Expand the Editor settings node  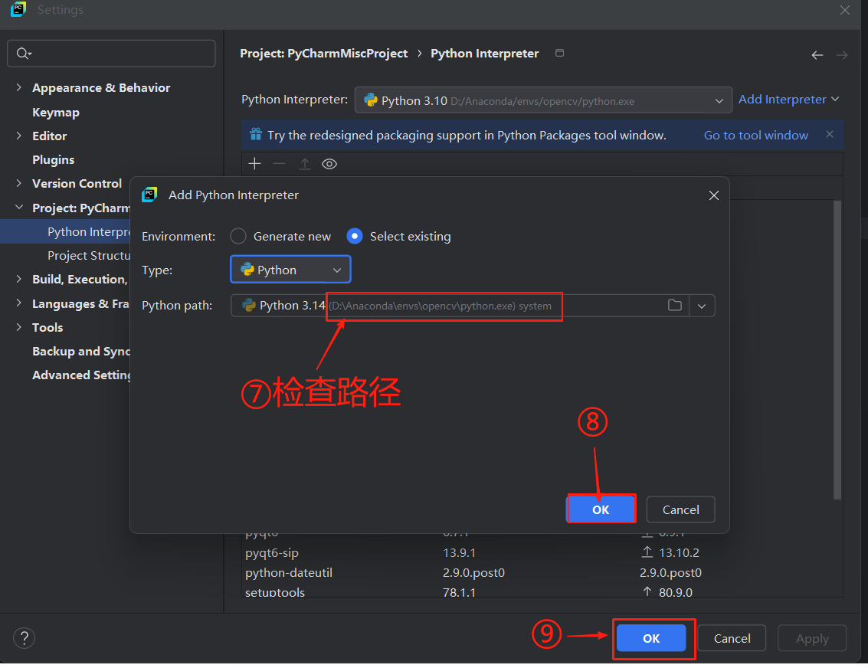coord(19,136)
